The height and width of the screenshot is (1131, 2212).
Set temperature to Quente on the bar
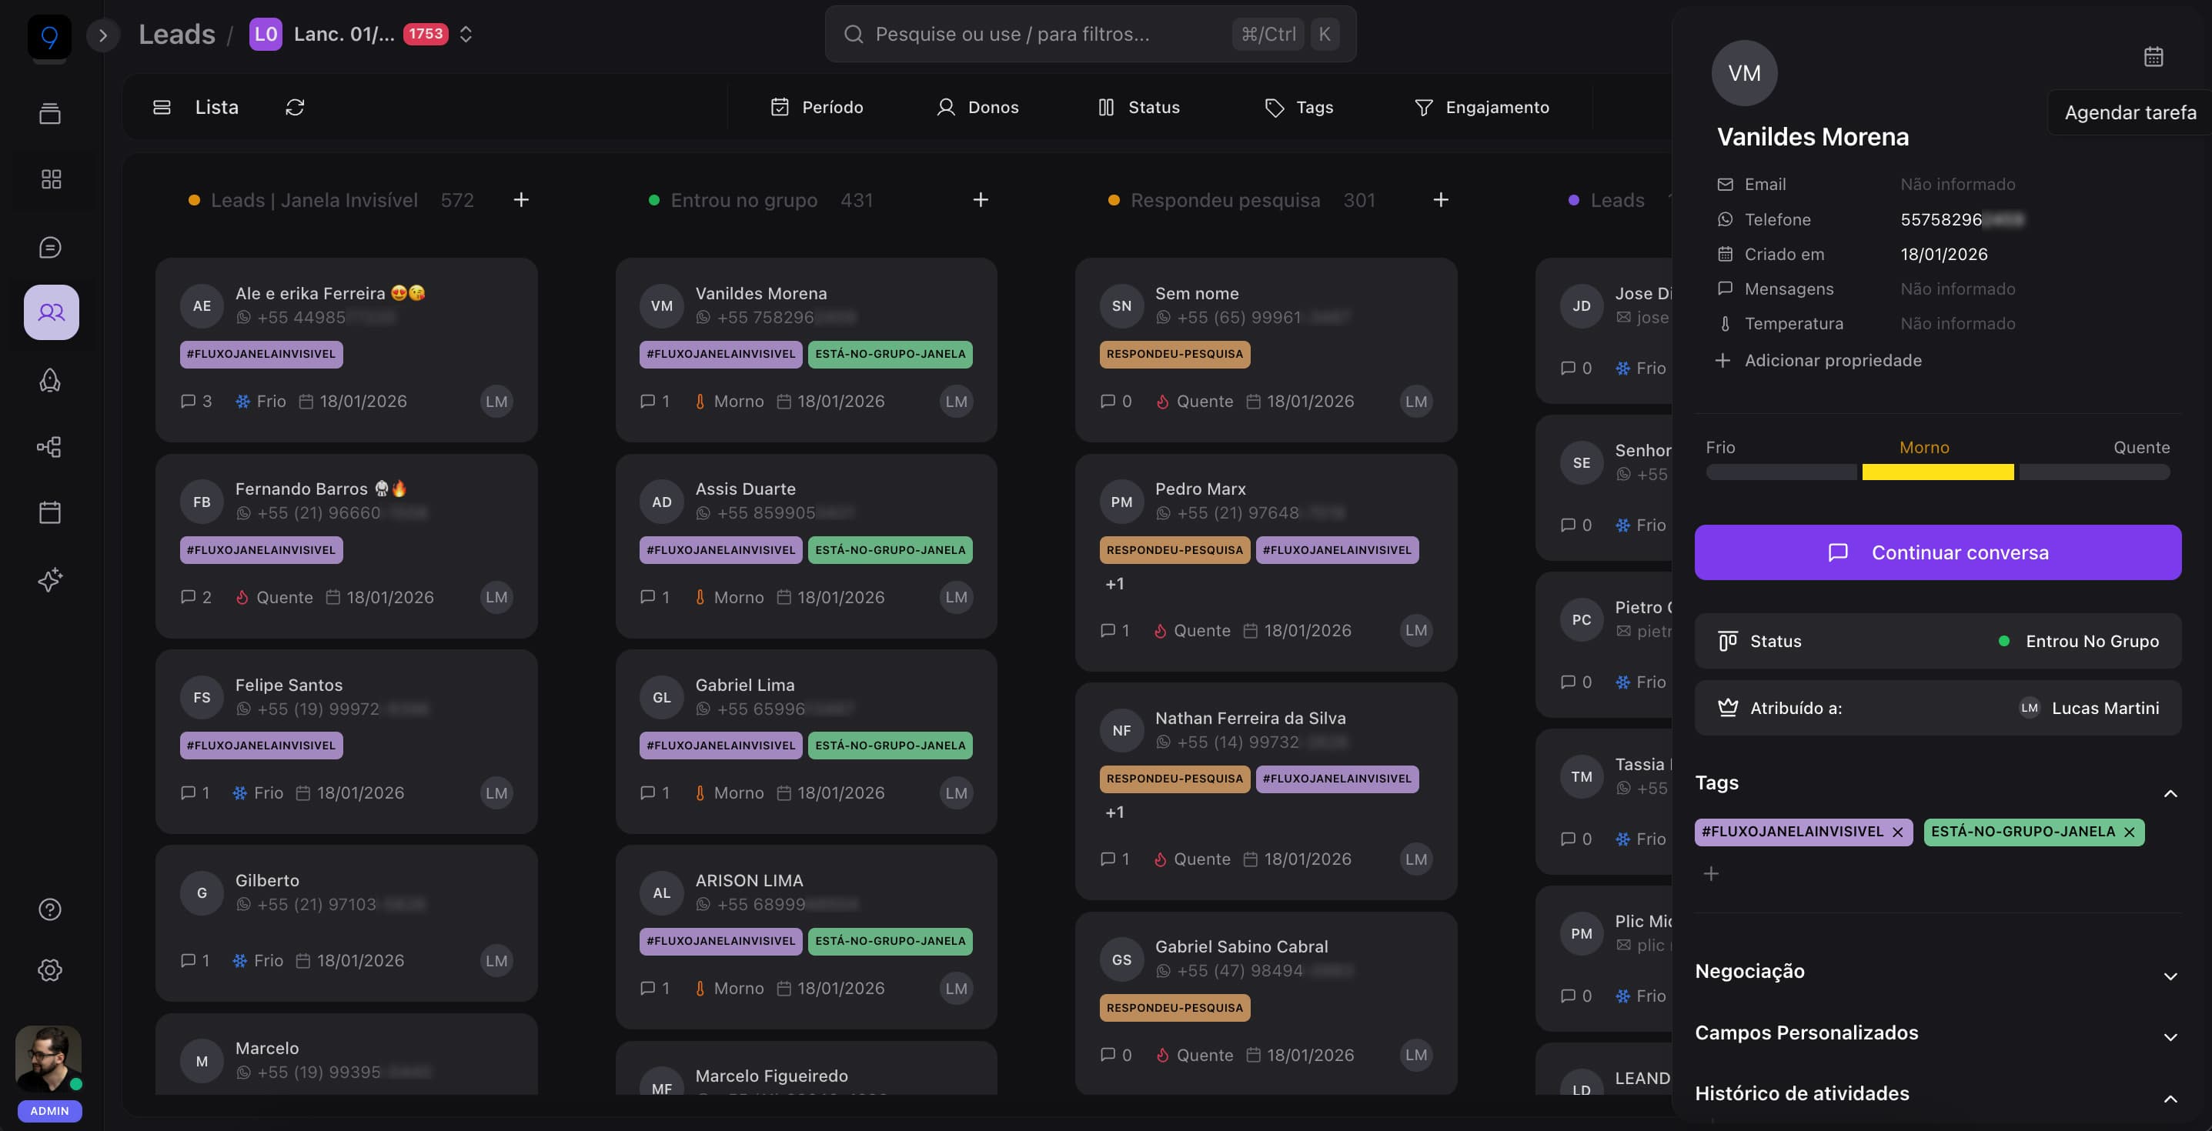tap(2094, 472)
